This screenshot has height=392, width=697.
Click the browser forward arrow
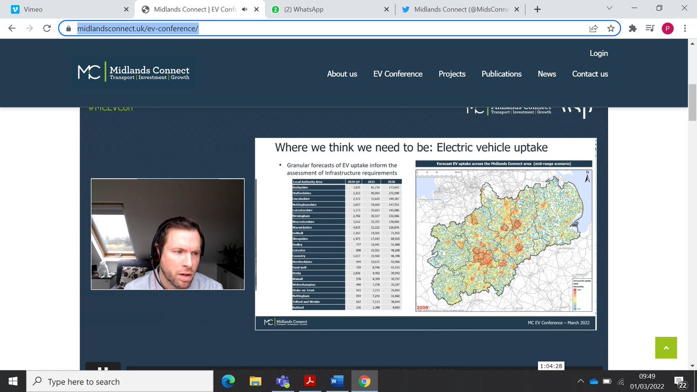(30, 28)
